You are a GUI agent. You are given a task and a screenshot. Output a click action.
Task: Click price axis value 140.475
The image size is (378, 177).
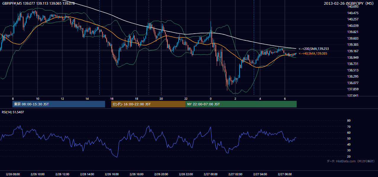coord(352,13)
